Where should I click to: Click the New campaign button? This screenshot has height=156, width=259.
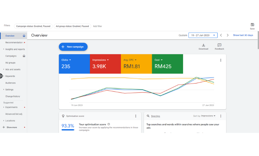coord(73,47)
